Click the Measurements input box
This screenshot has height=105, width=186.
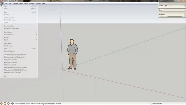(174, 104)
